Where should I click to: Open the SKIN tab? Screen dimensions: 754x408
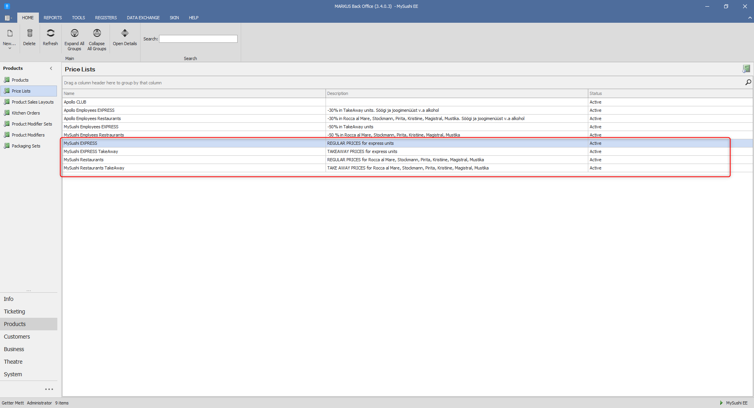(x=174, y=18)
